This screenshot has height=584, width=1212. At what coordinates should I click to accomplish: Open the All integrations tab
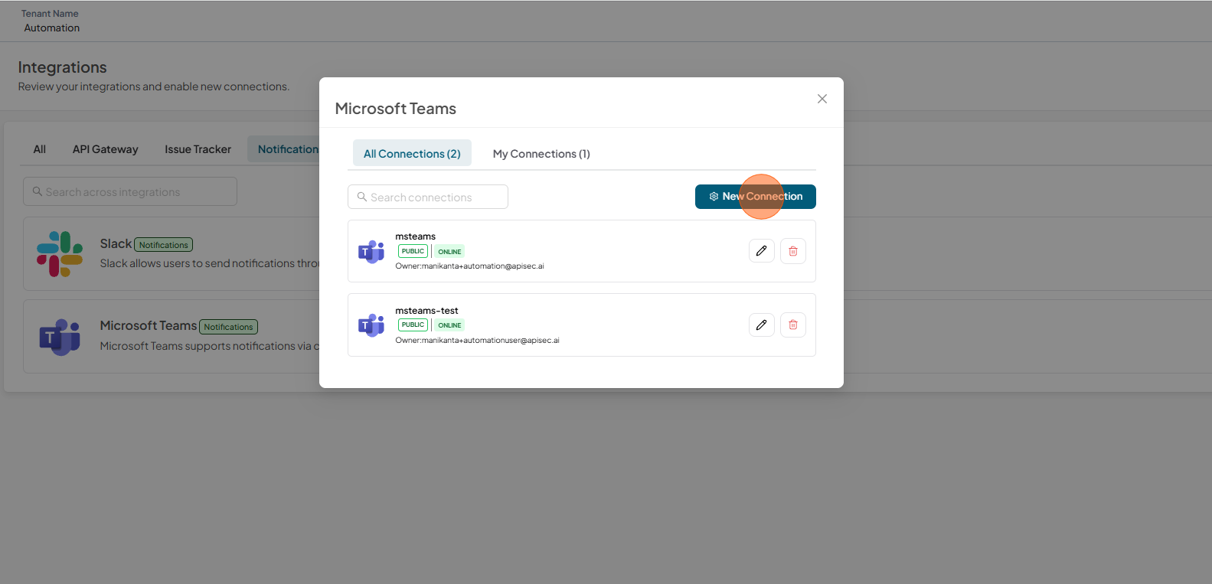point(40,149)
